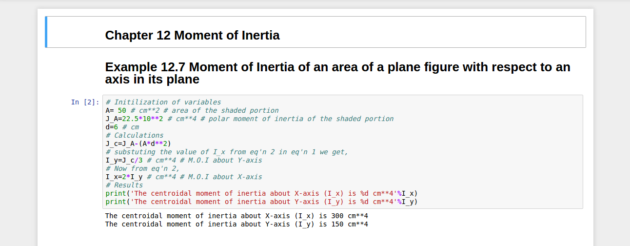Click the print statement for X-axis I_x
The image size is (630, 246).
pyautogui.click(x=261, y=193)
